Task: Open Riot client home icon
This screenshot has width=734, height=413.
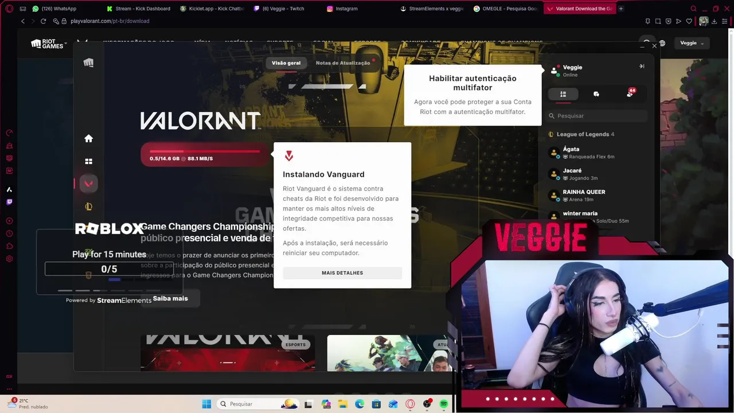Action: pos(88,138)
